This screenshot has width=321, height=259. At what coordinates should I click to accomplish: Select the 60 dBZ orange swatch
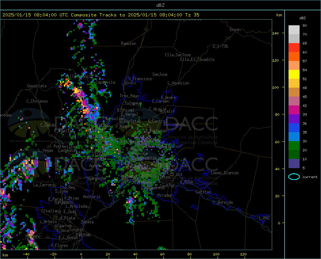(294, 57)
